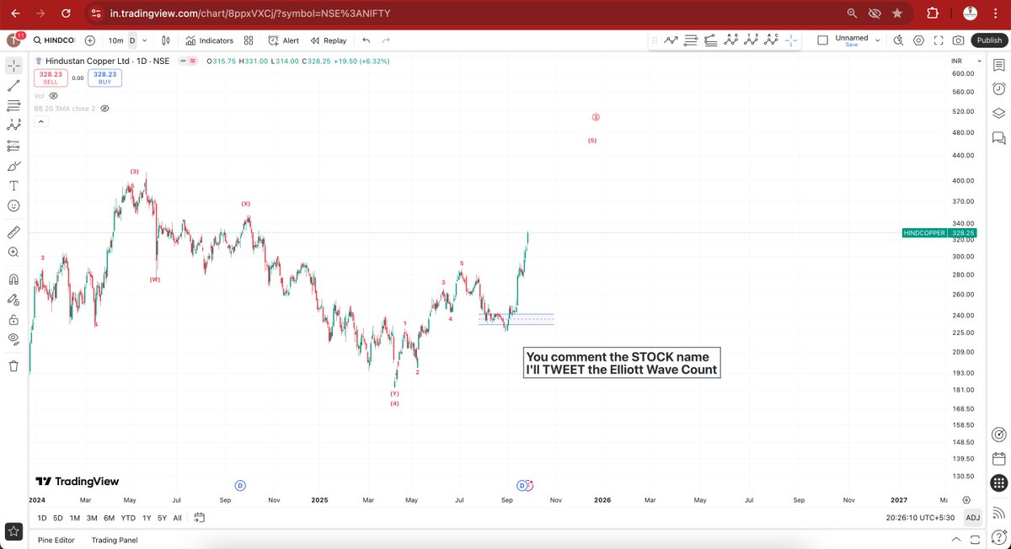Select the crosshair cursor tool in left sidebar
1011x549 pixels.
[x=13, y=65]
